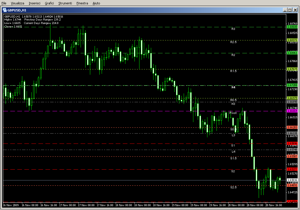Screen dimensions: 300x210
Task: Click the red 1.65896 price tag
Action: click(292, 143)
